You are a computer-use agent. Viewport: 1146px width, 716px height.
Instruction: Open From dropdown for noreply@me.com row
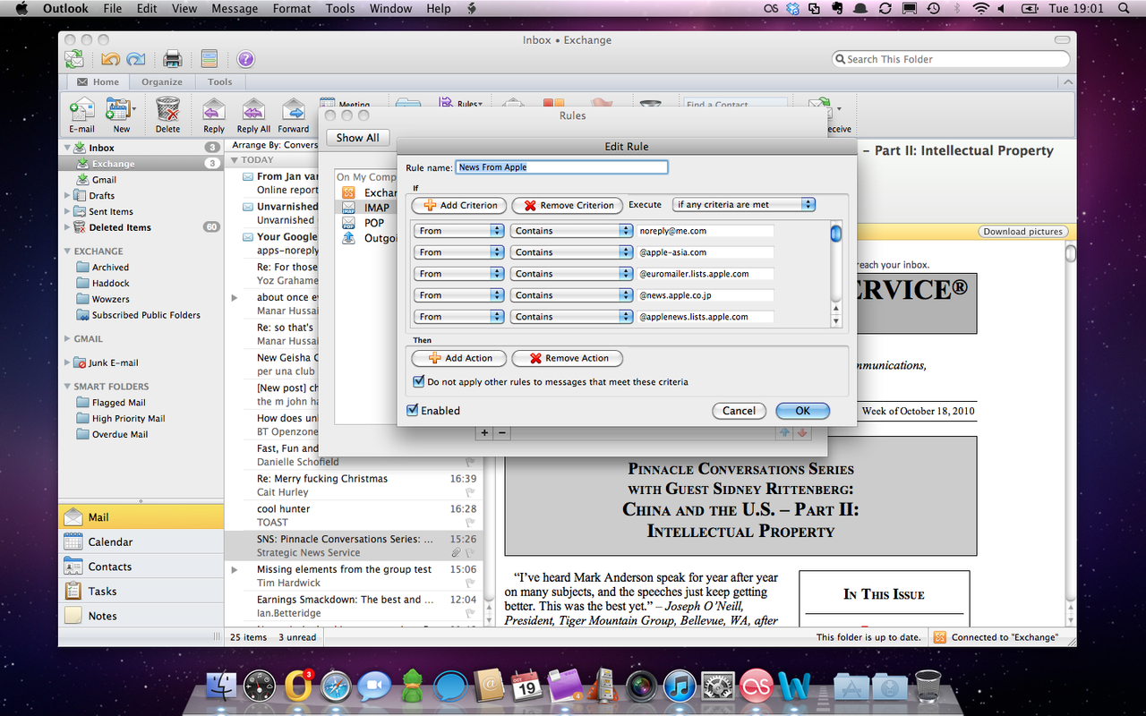tap(459, 230)
